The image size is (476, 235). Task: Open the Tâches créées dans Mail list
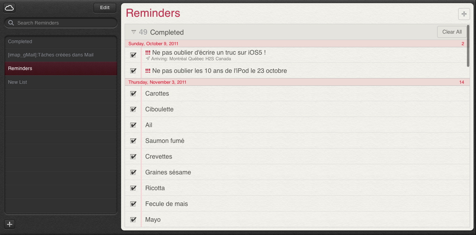[61, 55]
